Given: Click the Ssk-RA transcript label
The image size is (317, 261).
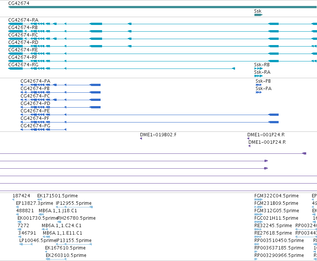Looking at the screenshot, I should point(262,72).
